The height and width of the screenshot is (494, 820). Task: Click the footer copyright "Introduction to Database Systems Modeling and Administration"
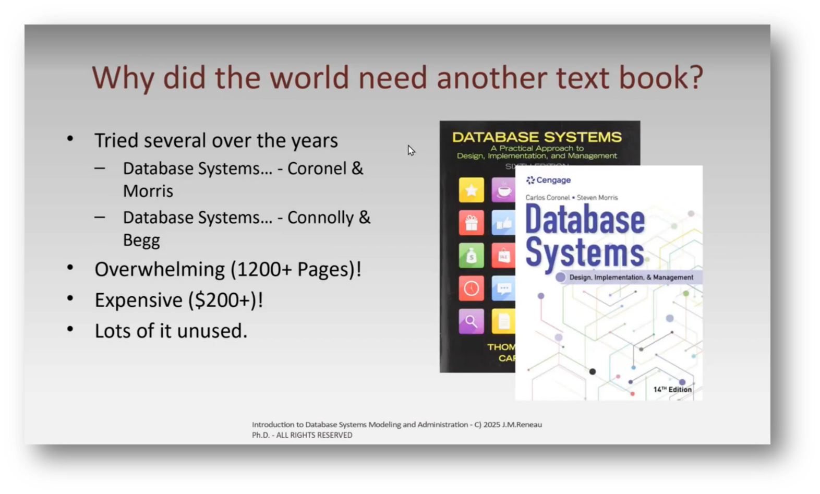pyautogui.click(x=360, y=425)
